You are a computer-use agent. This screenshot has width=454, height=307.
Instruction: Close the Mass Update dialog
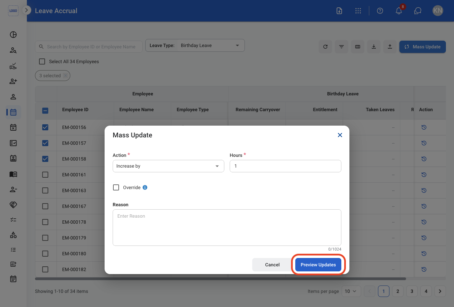pyautogui.click(x=340, y=135)
